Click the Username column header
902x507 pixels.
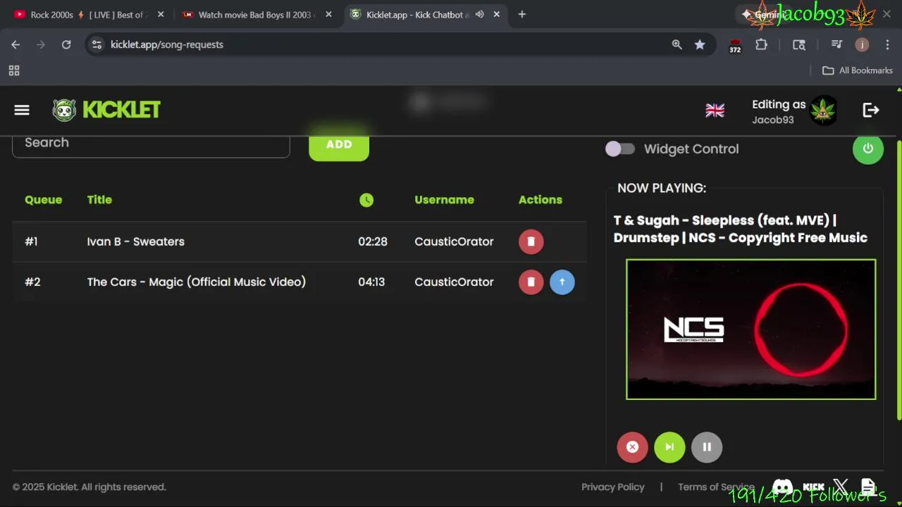(x=444, y=200)
